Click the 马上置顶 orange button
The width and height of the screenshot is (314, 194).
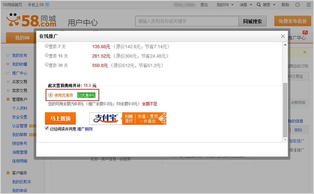tap(60, 119)
